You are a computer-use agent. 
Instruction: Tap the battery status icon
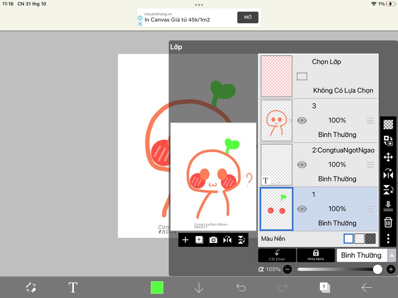pyautogui.click(x=390, y=4)
